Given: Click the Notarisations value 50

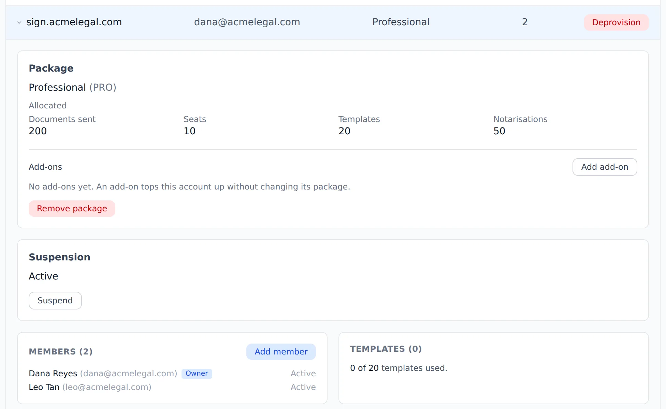Looking at the screenshot, I should pyautogui.click(x=499, y=131).
